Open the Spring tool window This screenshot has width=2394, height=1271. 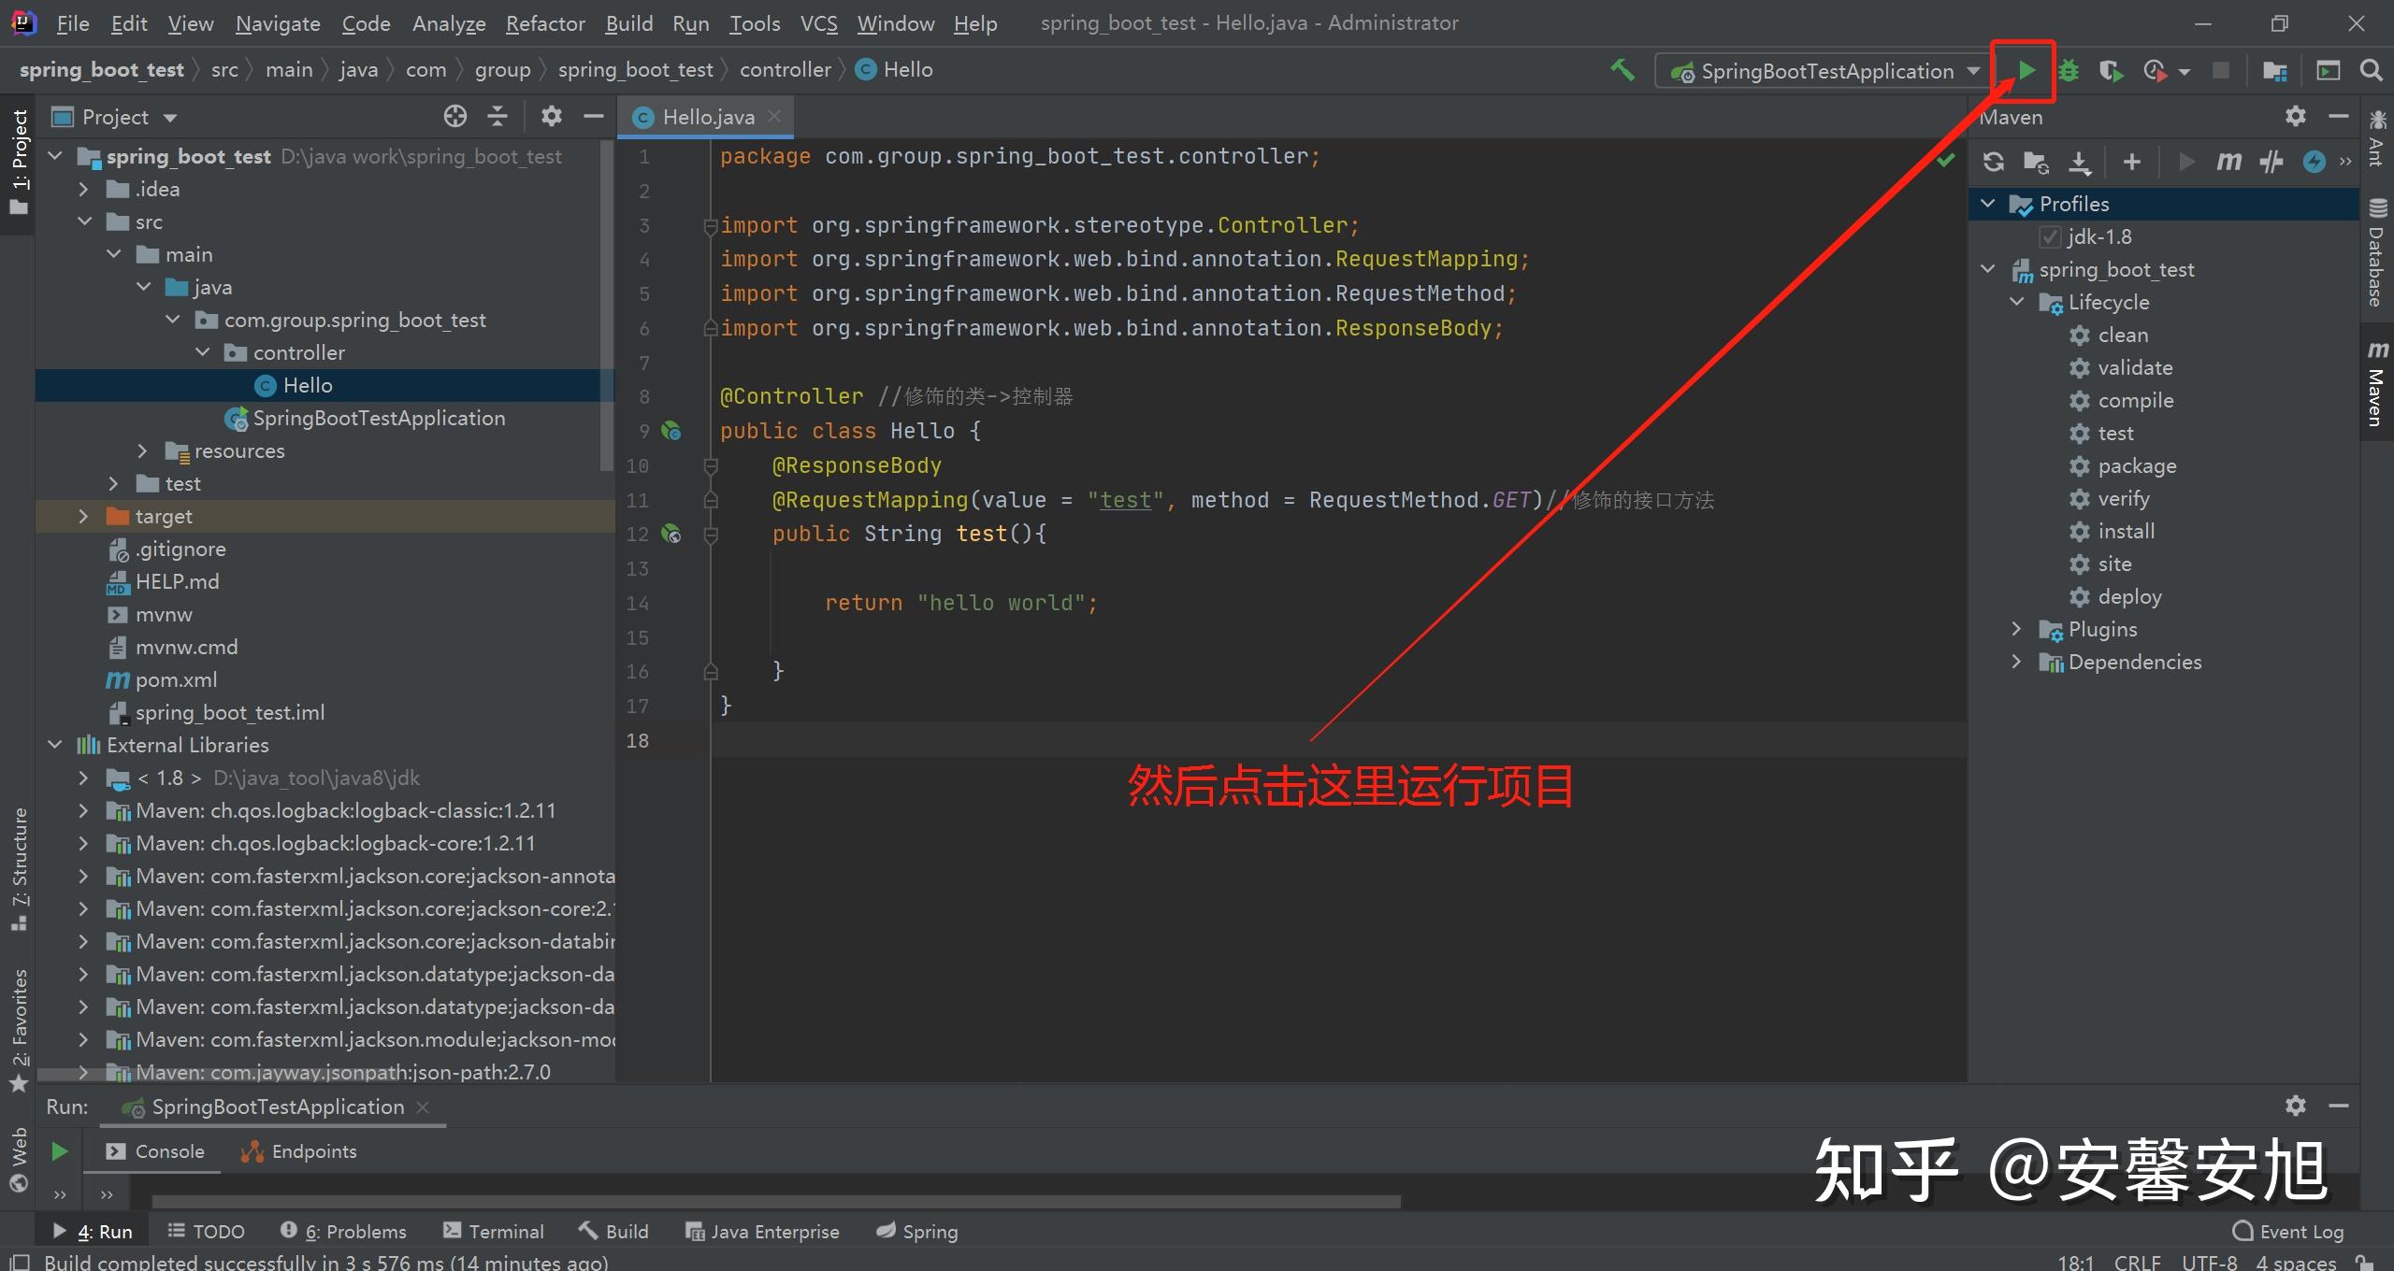[916, 1231]
